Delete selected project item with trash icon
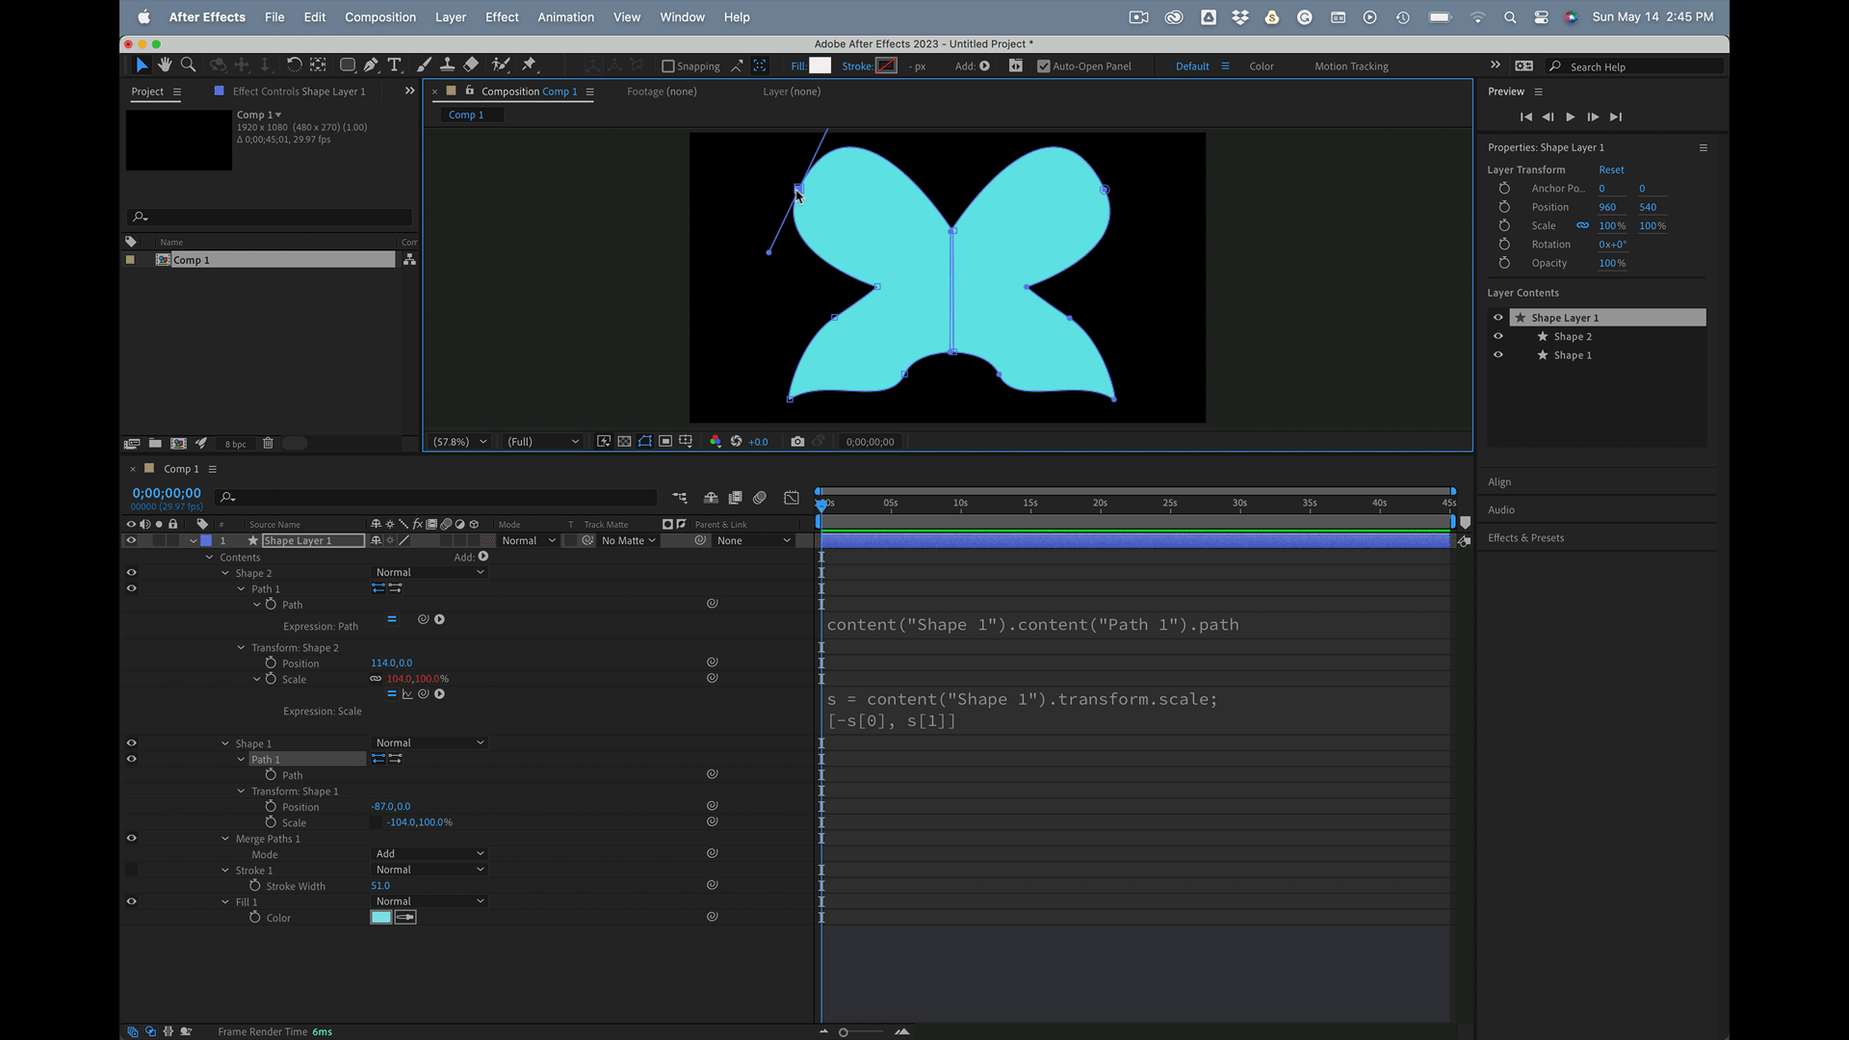 [x=268, y=443]
